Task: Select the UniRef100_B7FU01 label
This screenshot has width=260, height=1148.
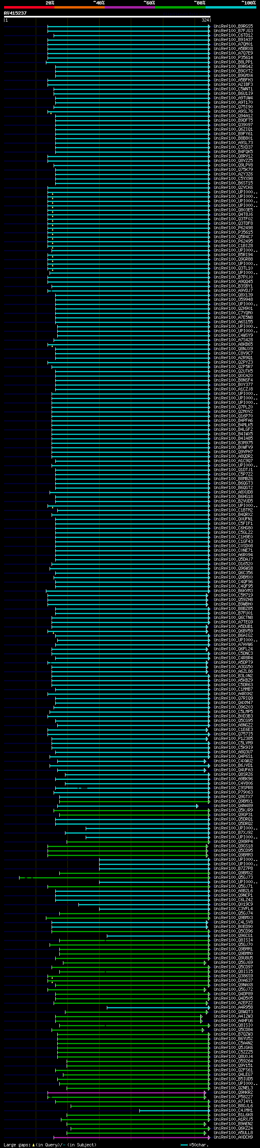Action: tap(233, 613)
